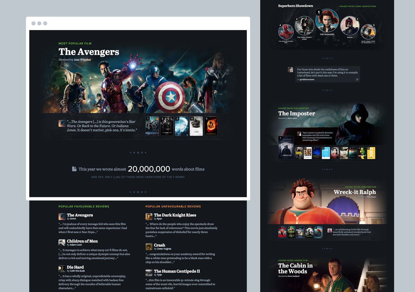This screenshot has height=292, width=415.
Task: Select the number 3 Dredd circle portrait
Action: [x=349, y=26]
